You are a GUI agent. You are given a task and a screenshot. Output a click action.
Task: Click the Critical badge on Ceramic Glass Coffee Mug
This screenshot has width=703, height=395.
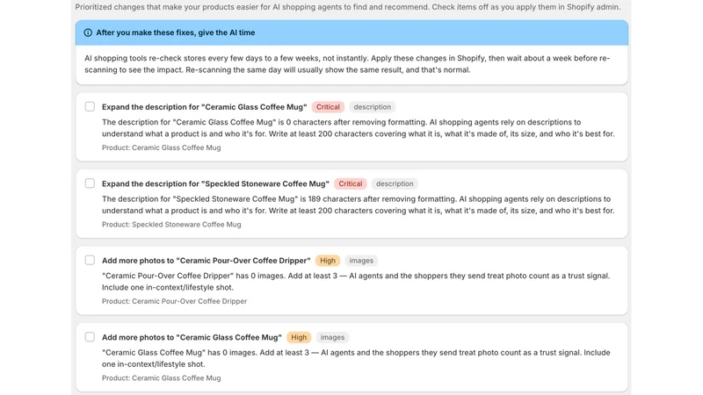328,107
